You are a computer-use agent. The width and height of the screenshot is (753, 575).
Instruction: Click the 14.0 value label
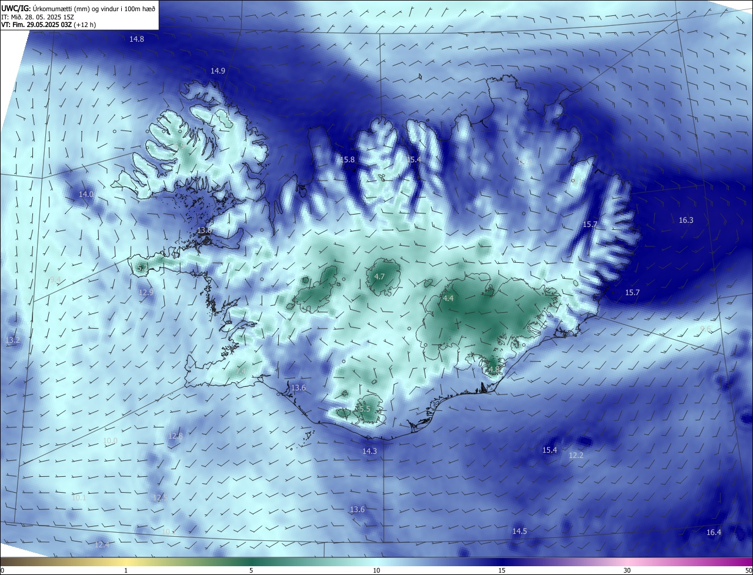coord(86,194)
